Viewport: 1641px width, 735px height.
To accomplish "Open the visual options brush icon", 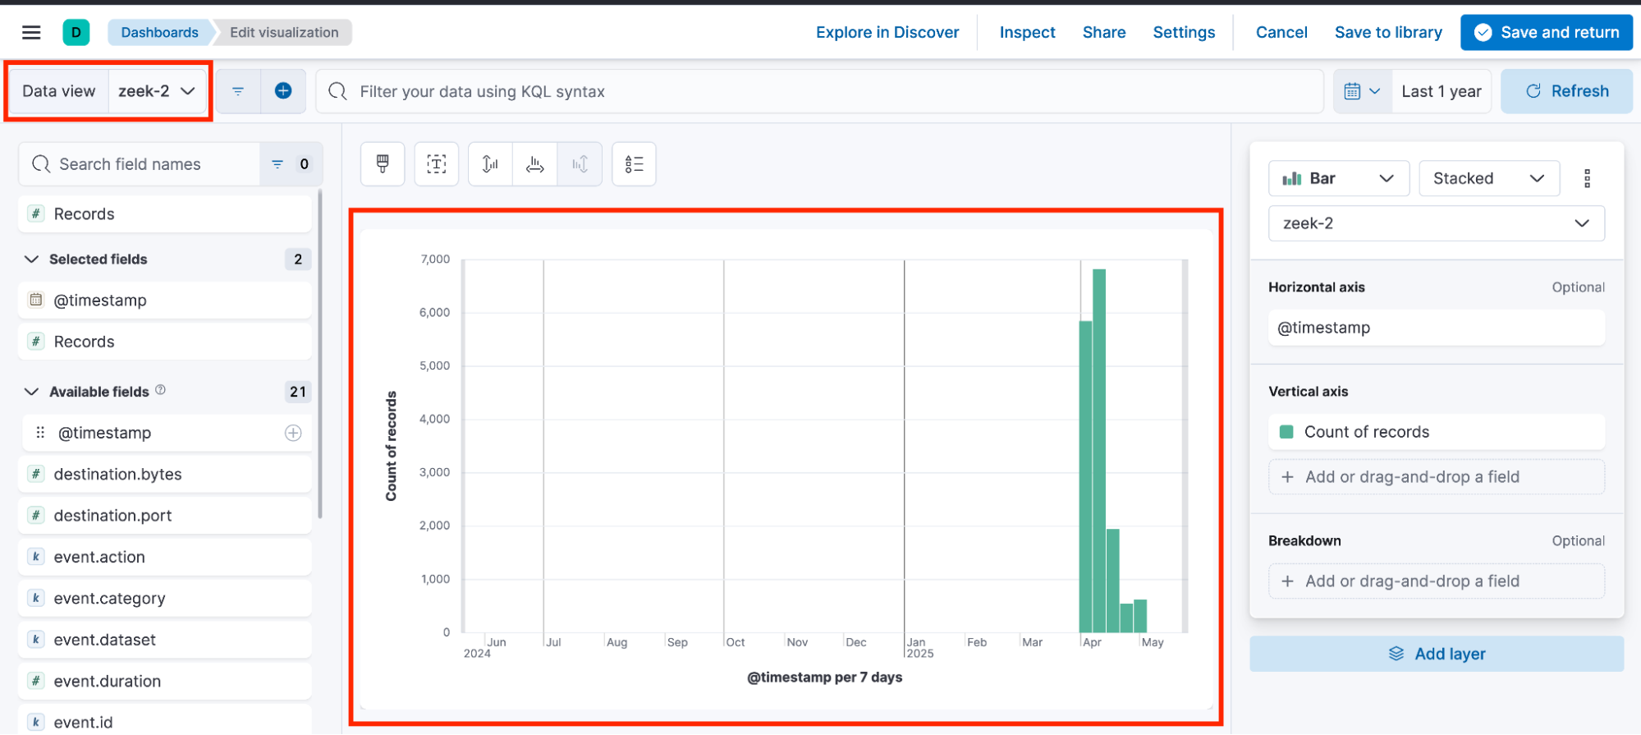I will click(383, 164).
